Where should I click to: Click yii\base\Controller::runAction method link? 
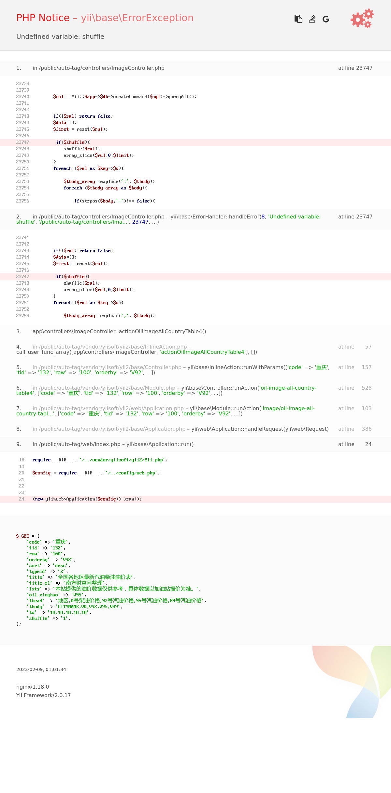tap(219, 388)
